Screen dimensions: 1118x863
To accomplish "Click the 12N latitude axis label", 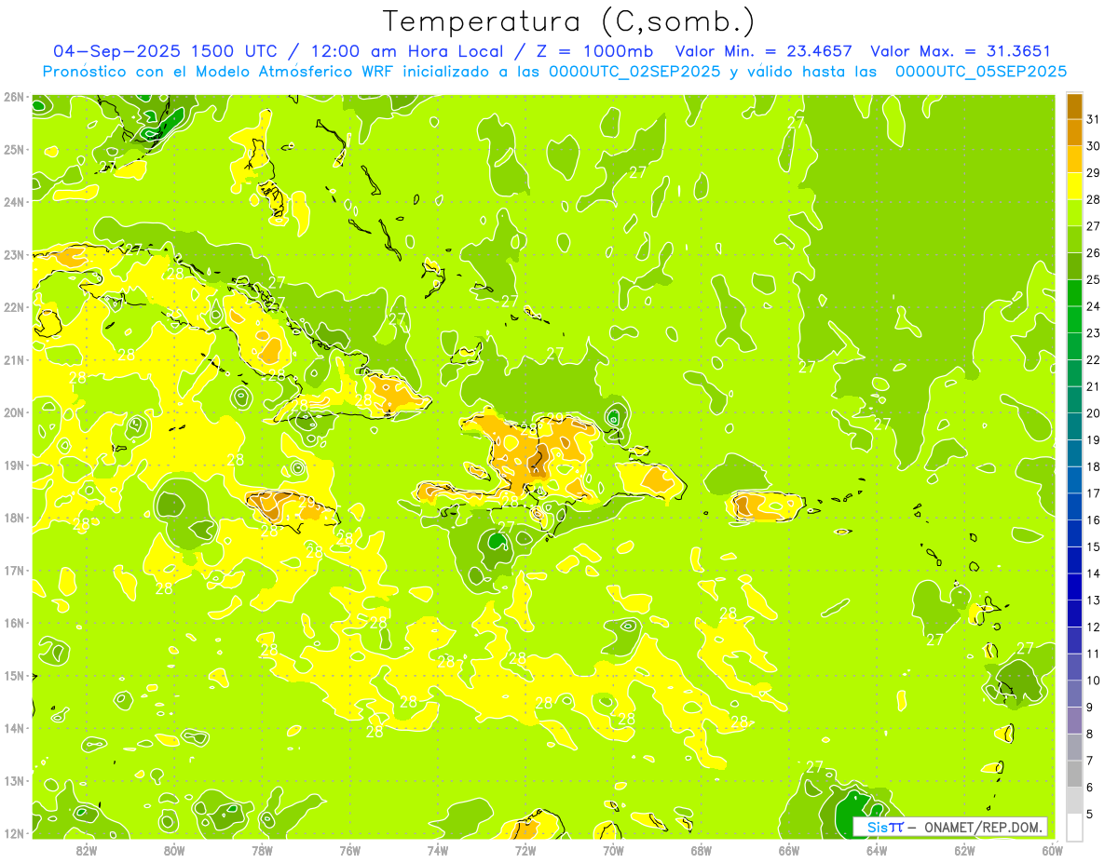I will [x=14, y=833].
